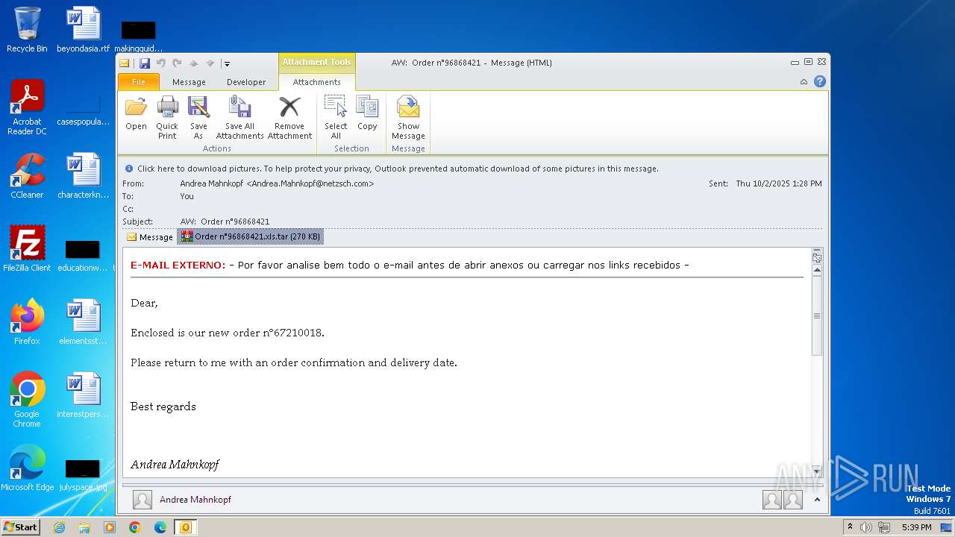Open Firefox desktop shortcut
955x537 pixels.
[27, 321]
